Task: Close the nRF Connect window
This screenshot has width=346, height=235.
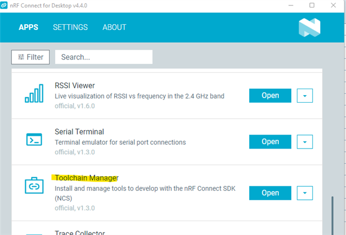Action: pos(334,5)
